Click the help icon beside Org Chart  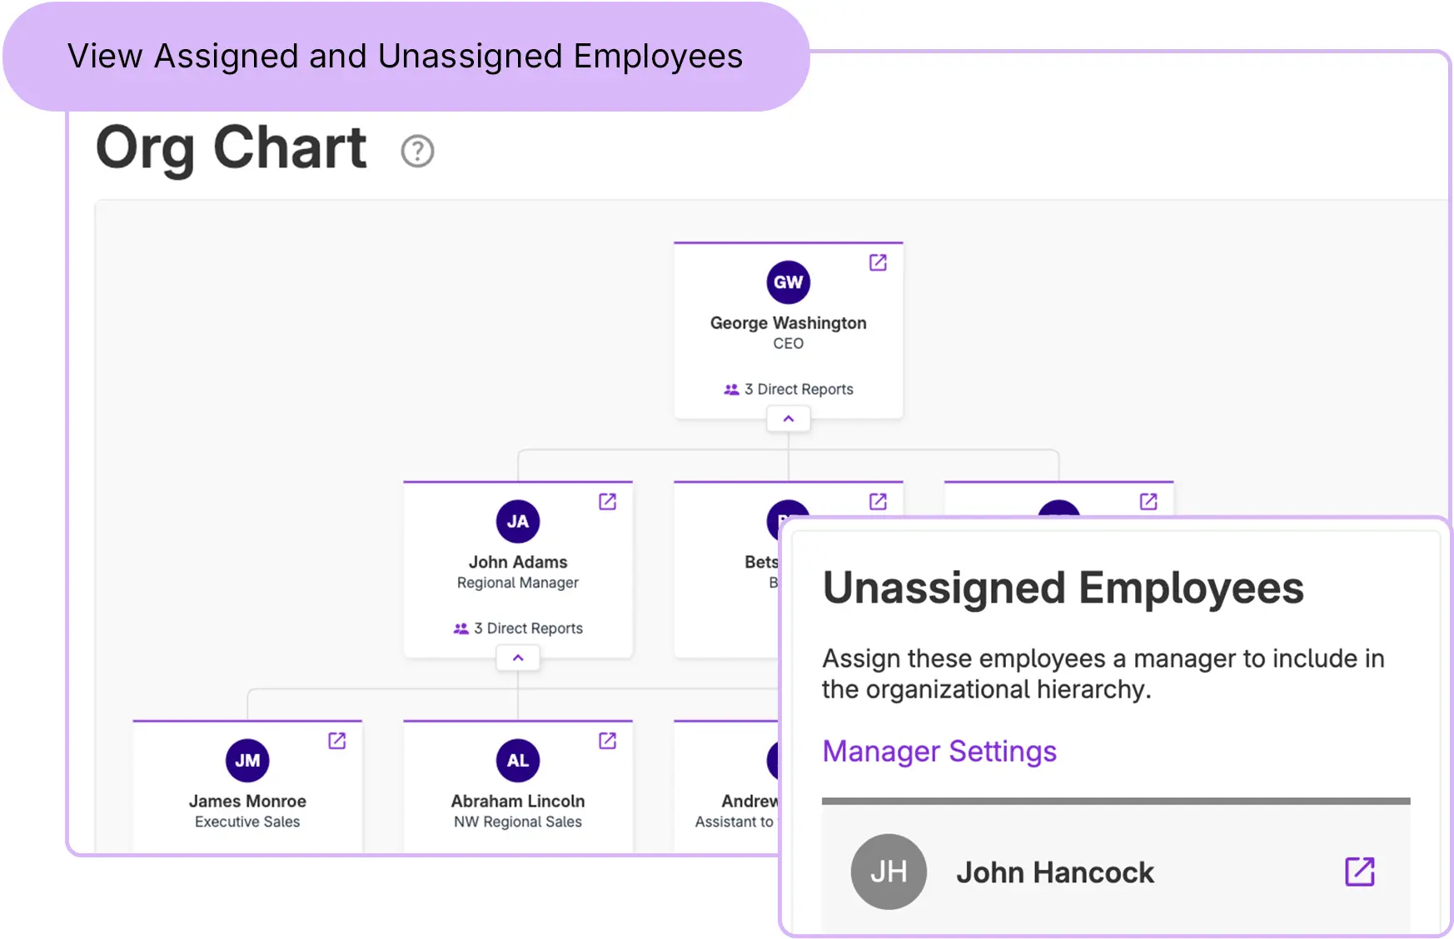[x=417, y=152]
